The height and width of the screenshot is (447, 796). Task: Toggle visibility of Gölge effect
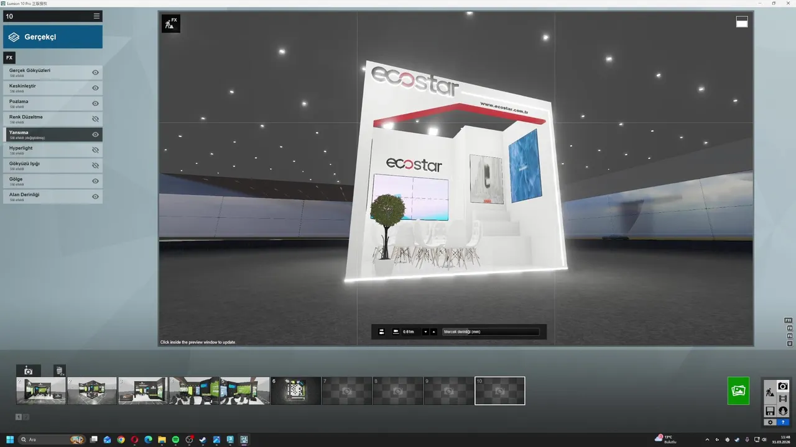[x=96, y=181]
